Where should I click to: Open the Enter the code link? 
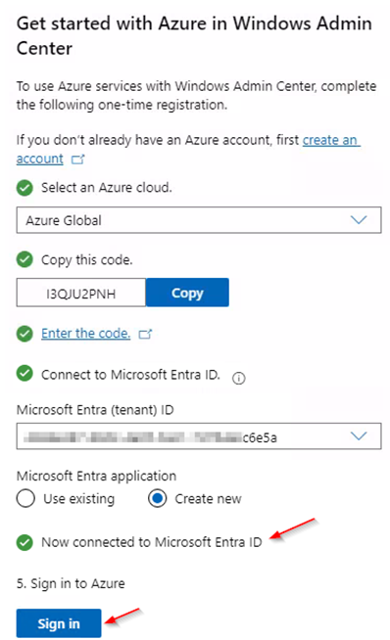coord(86,334)
